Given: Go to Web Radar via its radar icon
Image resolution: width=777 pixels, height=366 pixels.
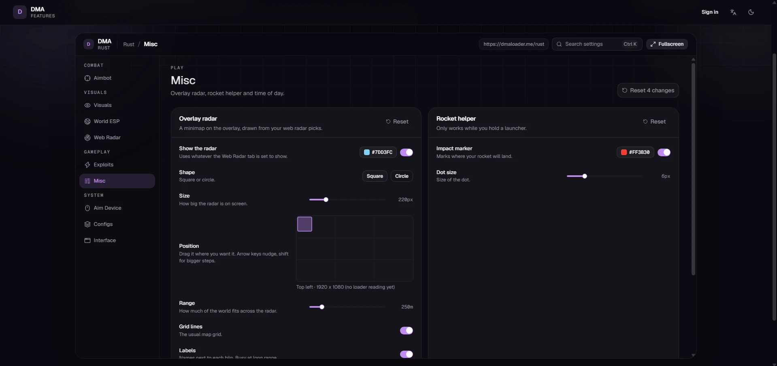Looking at the screenshot, I should pos(87,138).
